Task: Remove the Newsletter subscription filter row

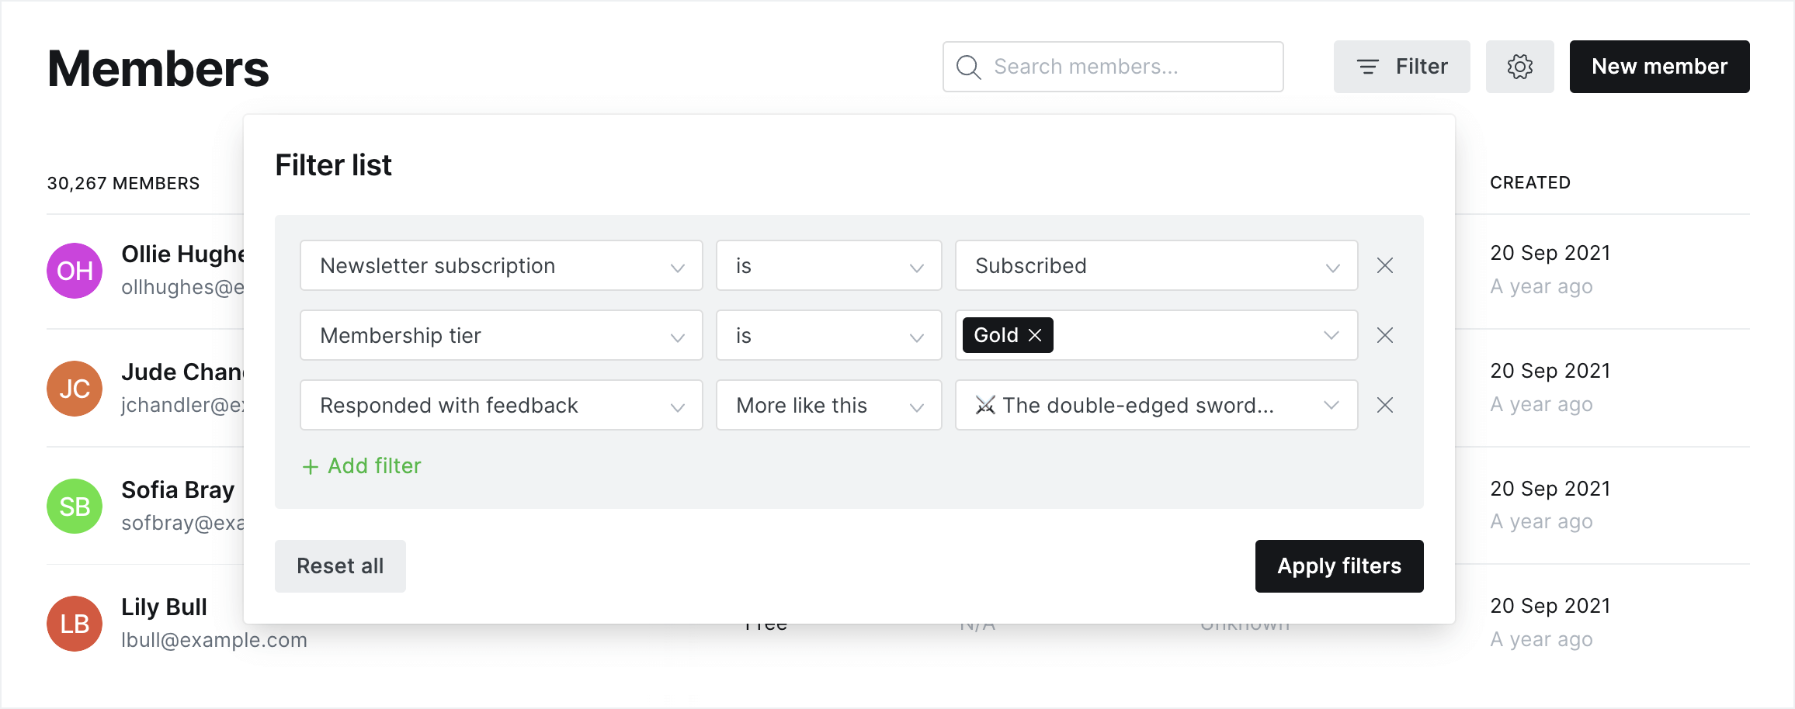Action: point(1384,265)
